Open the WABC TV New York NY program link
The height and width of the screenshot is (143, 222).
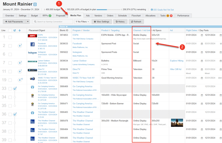tap(84, 78)
